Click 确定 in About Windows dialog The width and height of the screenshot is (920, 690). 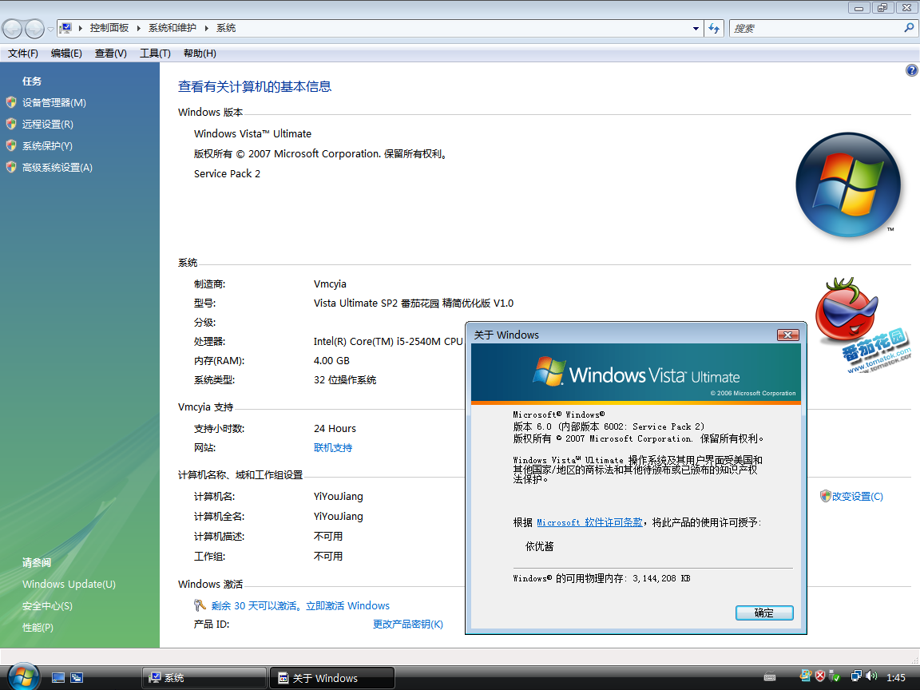764,613
